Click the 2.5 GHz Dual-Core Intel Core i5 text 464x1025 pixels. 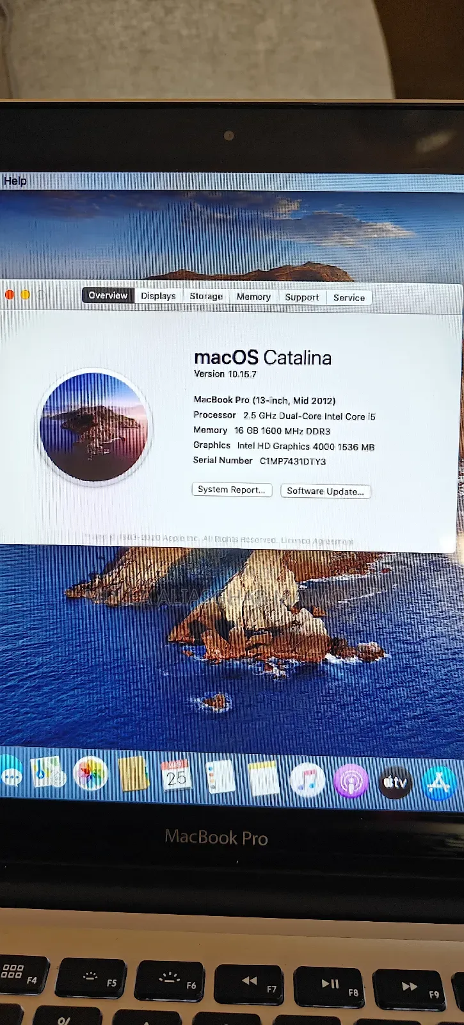click(x=309, y=416)
